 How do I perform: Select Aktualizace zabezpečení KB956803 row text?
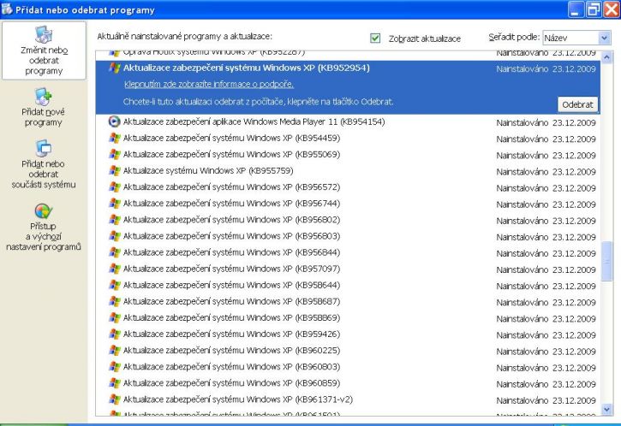click(x=231, y=236)
